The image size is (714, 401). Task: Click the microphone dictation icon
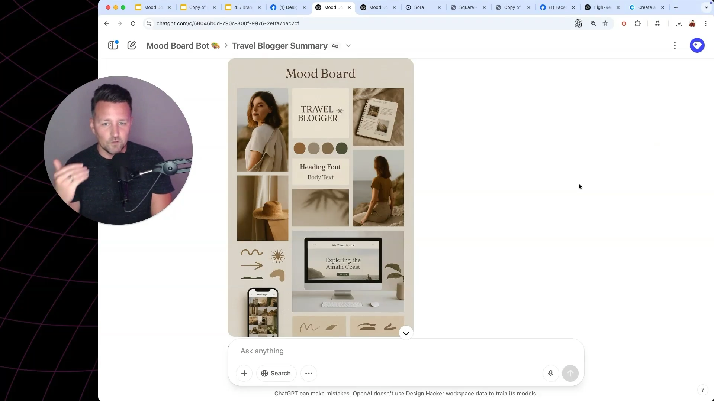(551, 373)
